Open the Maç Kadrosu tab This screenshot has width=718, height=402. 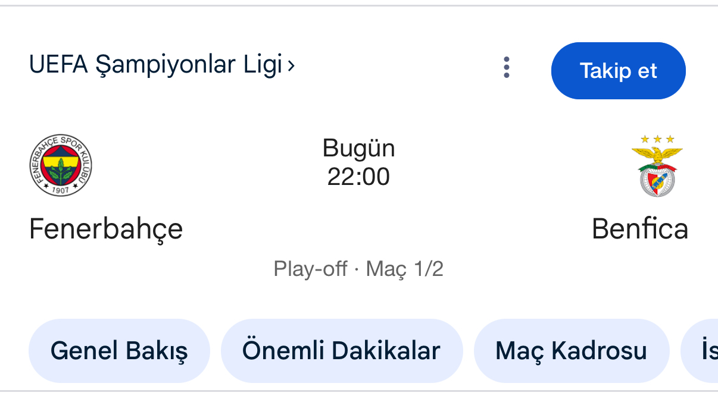click(x=571, y=351)
